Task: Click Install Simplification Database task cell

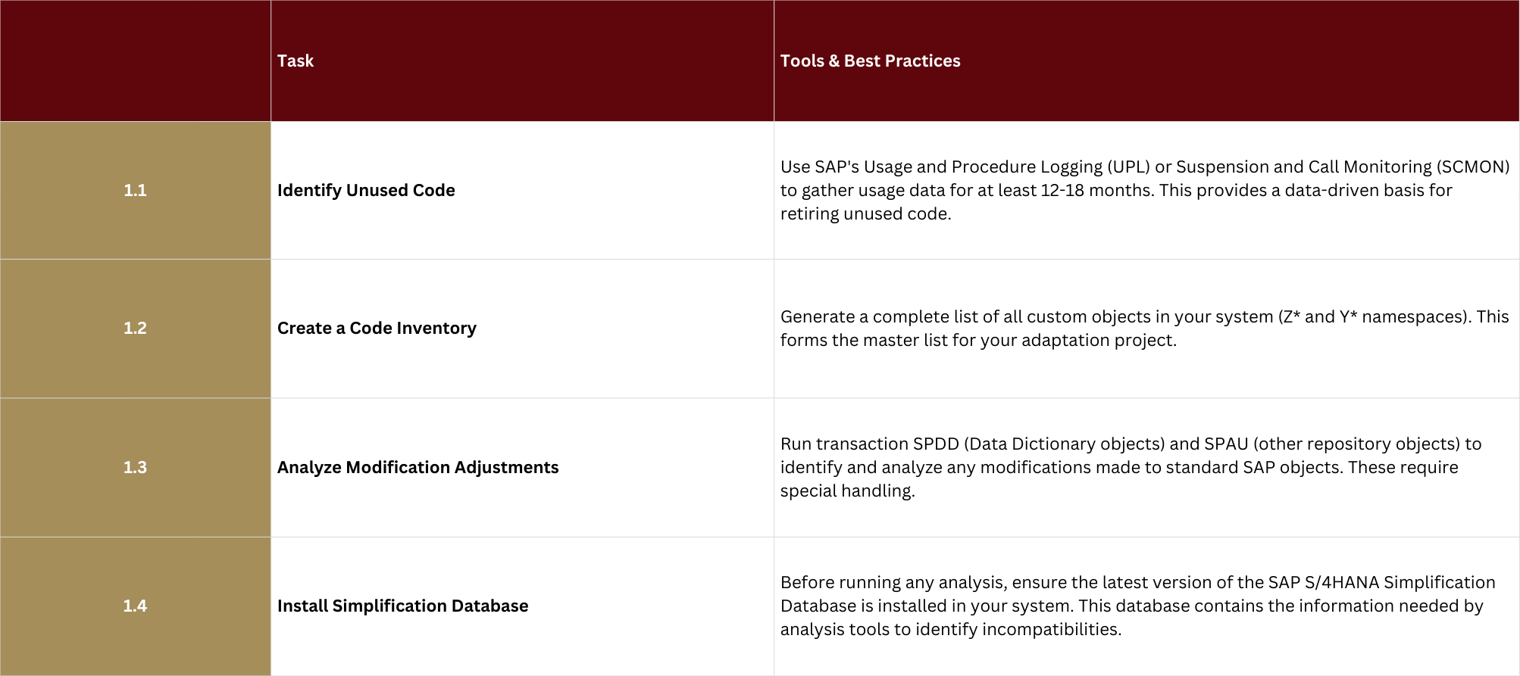Action: pyautogui.click(x=402, y=606)
